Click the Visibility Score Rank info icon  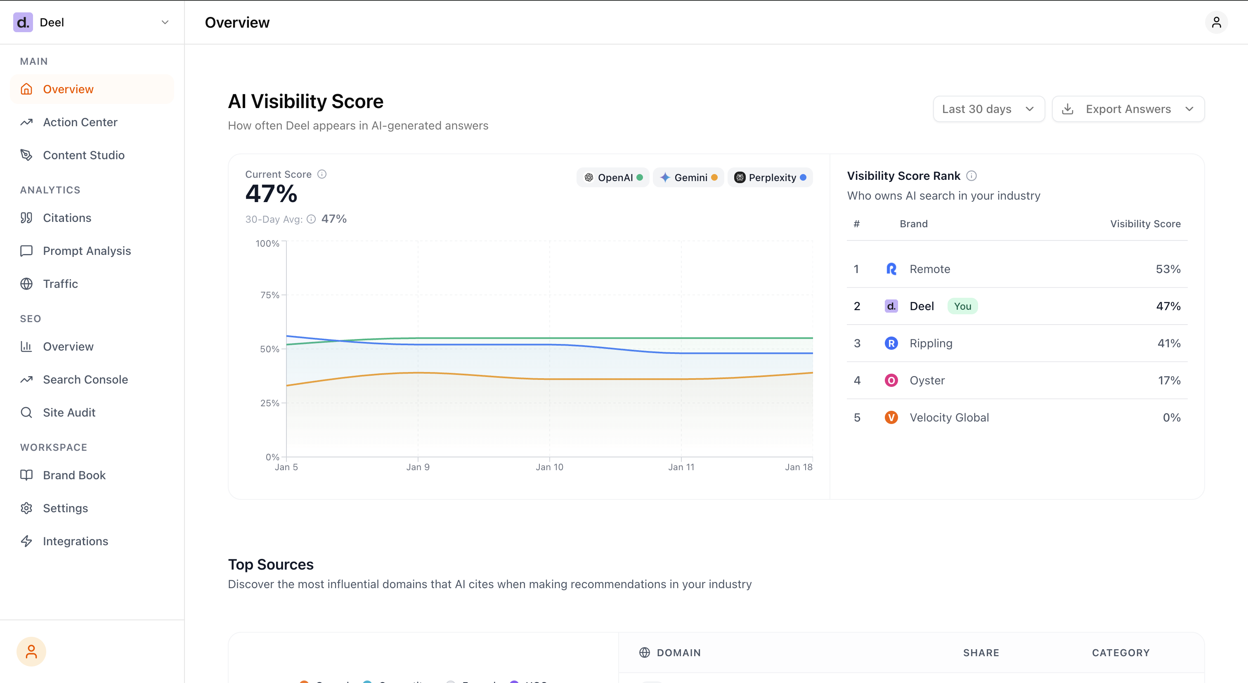tap(971, 176)
